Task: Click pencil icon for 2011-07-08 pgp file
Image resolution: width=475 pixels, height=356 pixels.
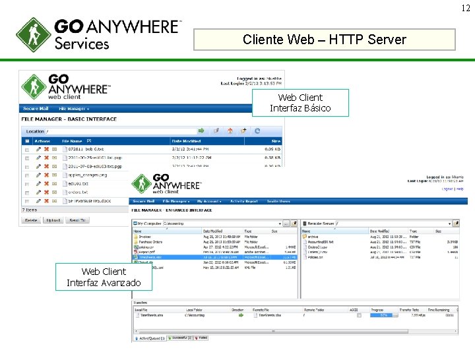Action: pyautogui.click(x=38, y=166)
